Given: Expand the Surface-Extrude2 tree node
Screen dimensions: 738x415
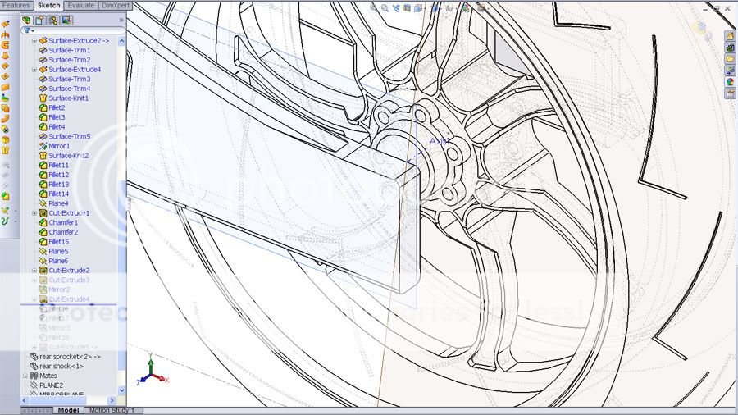Looking at the screenshot, I should tap(34, 41).
